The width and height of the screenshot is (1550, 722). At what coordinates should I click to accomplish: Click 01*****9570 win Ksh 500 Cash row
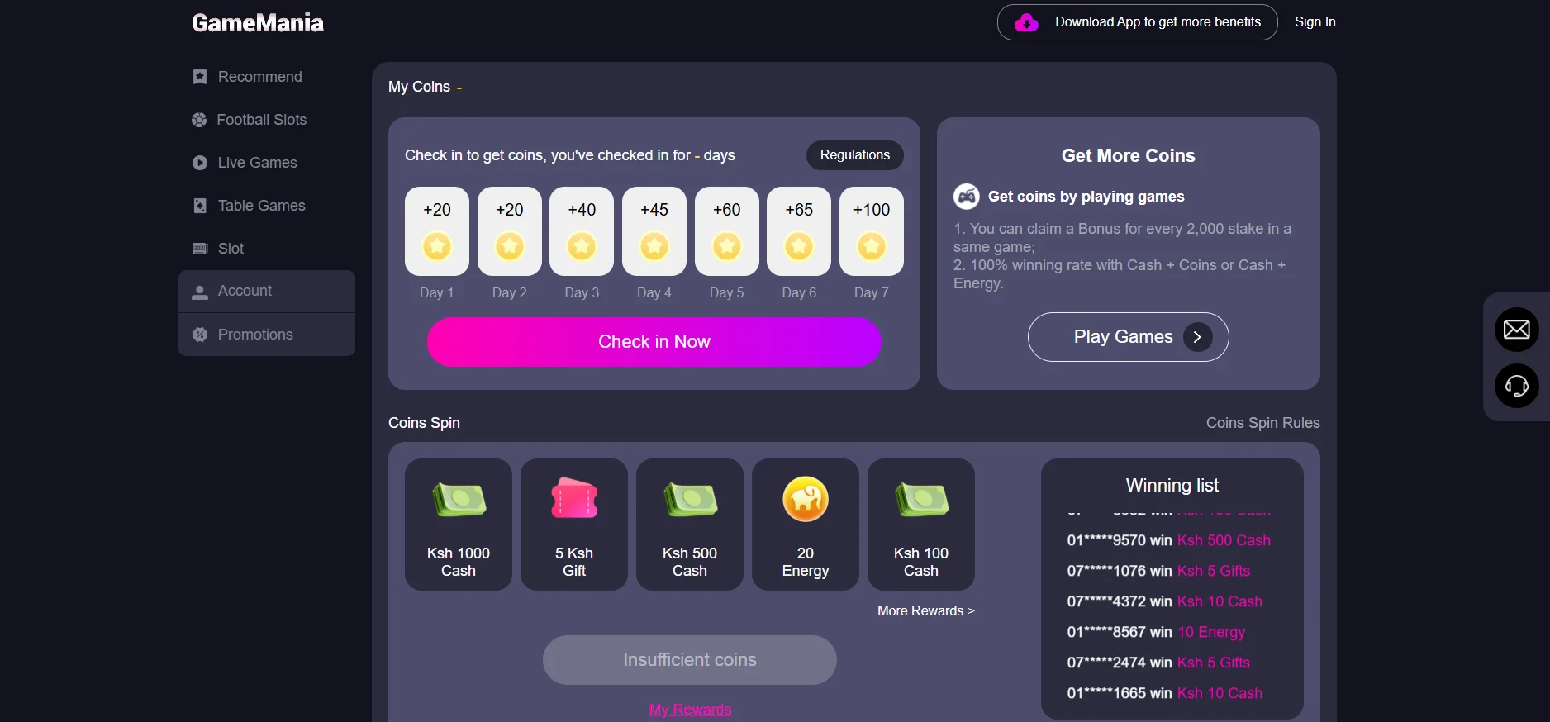1169,540
